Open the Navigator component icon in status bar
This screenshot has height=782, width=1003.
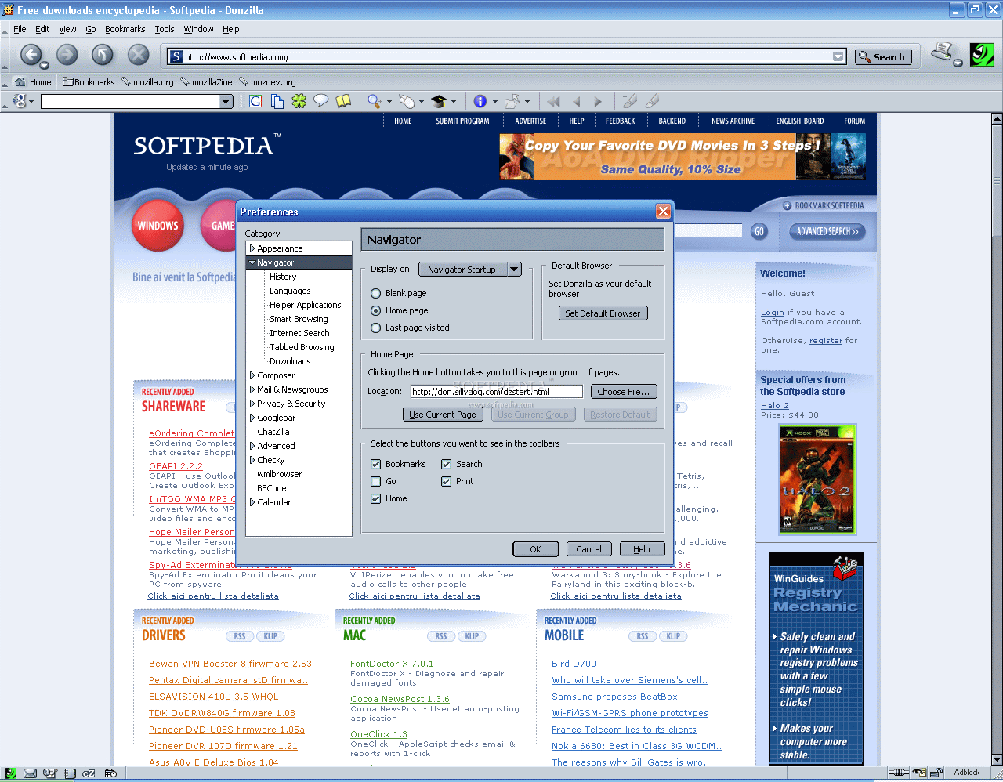10,773
